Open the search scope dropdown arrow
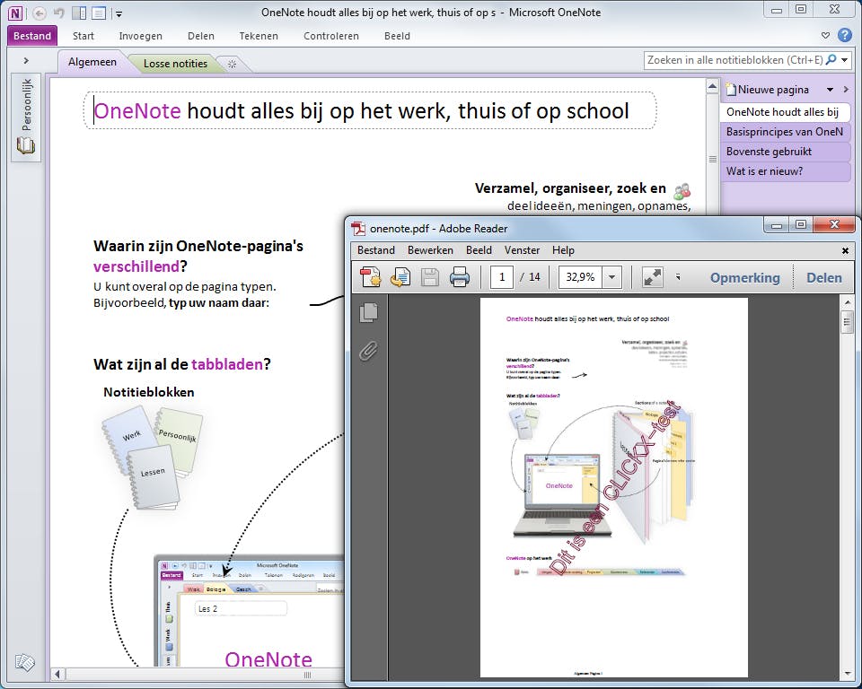 coord(845,60)
